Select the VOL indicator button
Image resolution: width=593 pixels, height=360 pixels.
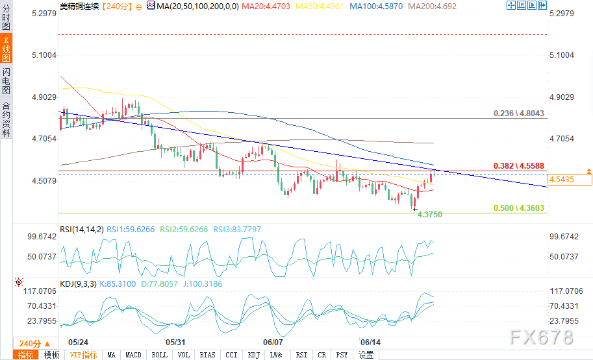(x=183, y=355)
